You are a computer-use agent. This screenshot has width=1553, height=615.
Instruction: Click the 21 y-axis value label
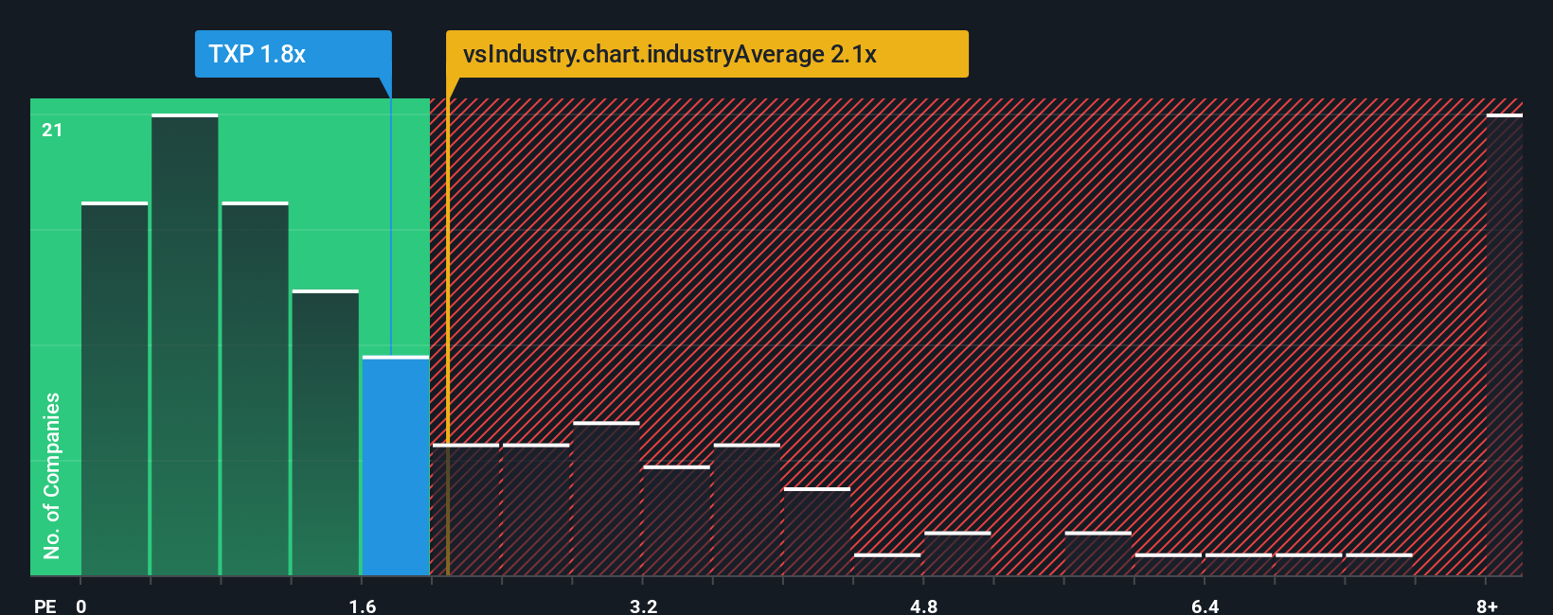(x=52, y=131)
